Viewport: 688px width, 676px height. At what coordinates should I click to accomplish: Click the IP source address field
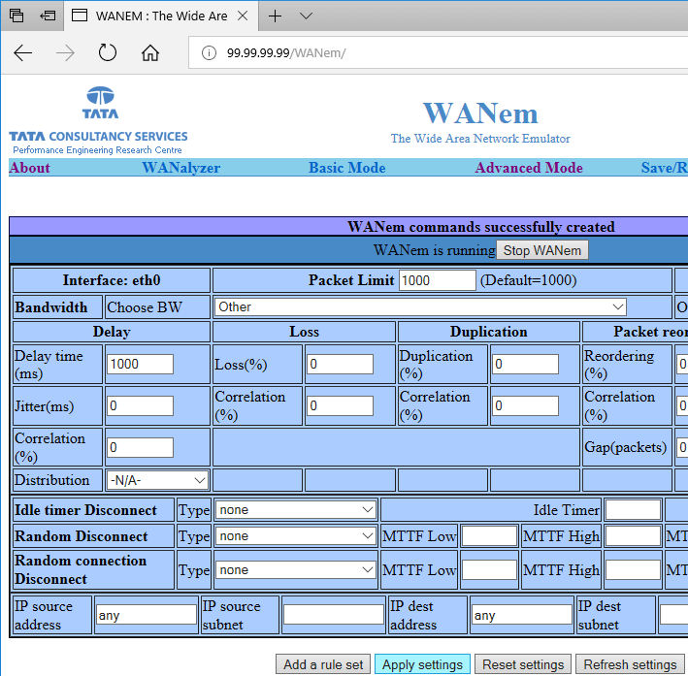(x=147, y=615)
